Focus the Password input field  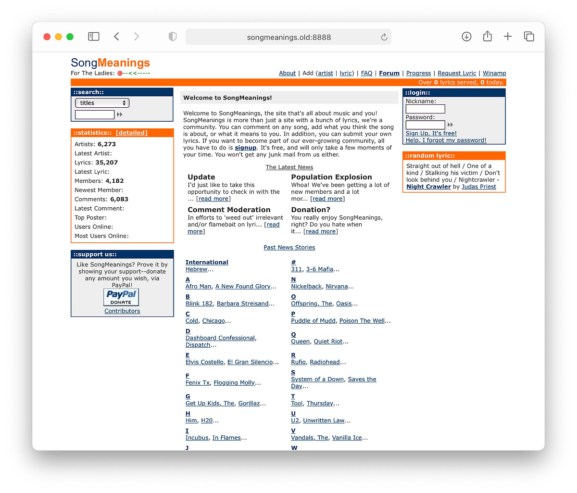click(x=425, y=125)
